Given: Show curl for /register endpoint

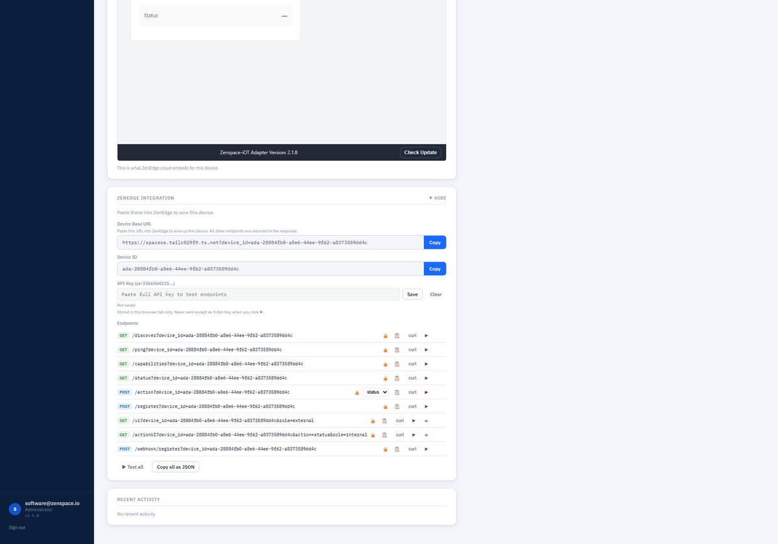Looking at the screenshot, I should 412,407.
